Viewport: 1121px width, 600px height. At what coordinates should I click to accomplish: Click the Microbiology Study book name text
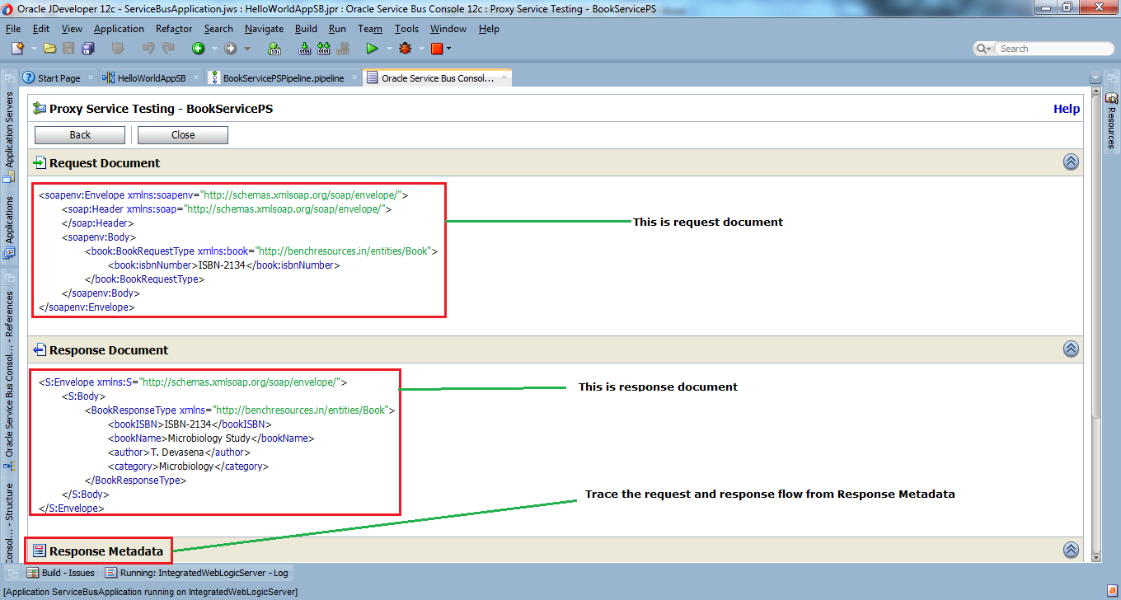[209, 438]
